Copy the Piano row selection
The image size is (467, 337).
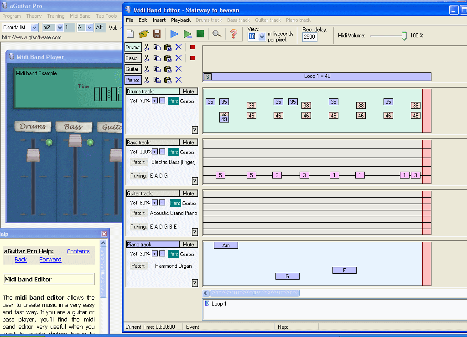(x=157, y=80)
